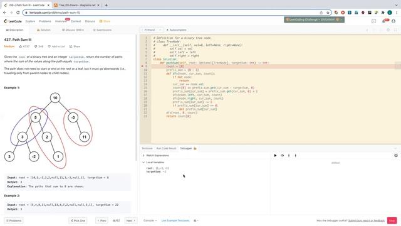Open editor settings gear icon
Screen dimensions: 401x226
pyautogui.click(x=388, y=30)
